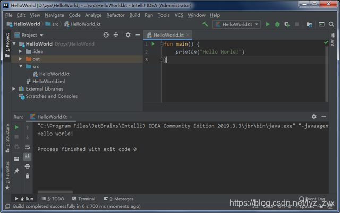Viewport: 340px width, 213px height.
Task: Click src breadcrumb in navigation bar
Action: point(52,24)
